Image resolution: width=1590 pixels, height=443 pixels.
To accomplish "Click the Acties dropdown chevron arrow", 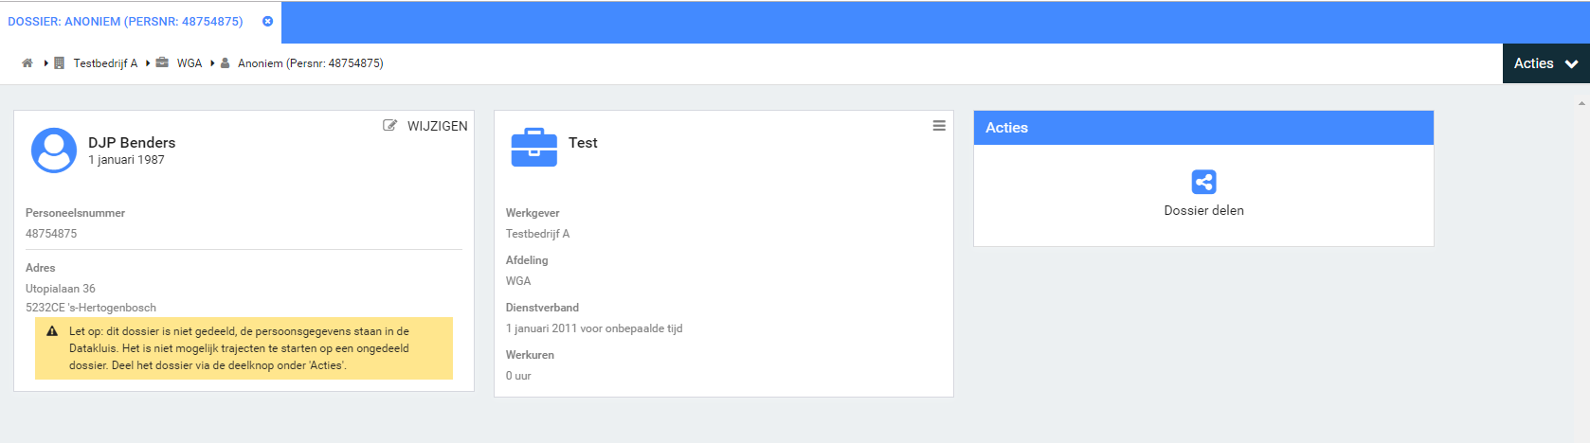I will point(1571,64).
